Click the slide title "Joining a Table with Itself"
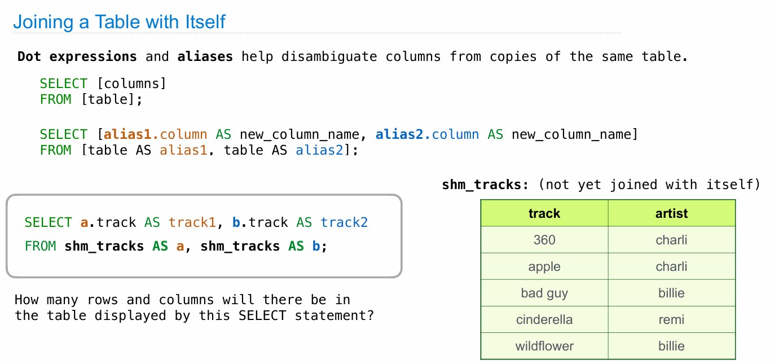 pyautogui.click(x=119, y=22)
